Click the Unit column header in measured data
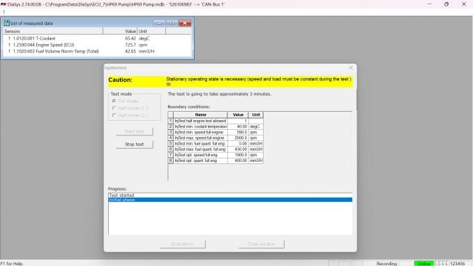This screenshot has height=266, width=473. [x=151, y=31]
